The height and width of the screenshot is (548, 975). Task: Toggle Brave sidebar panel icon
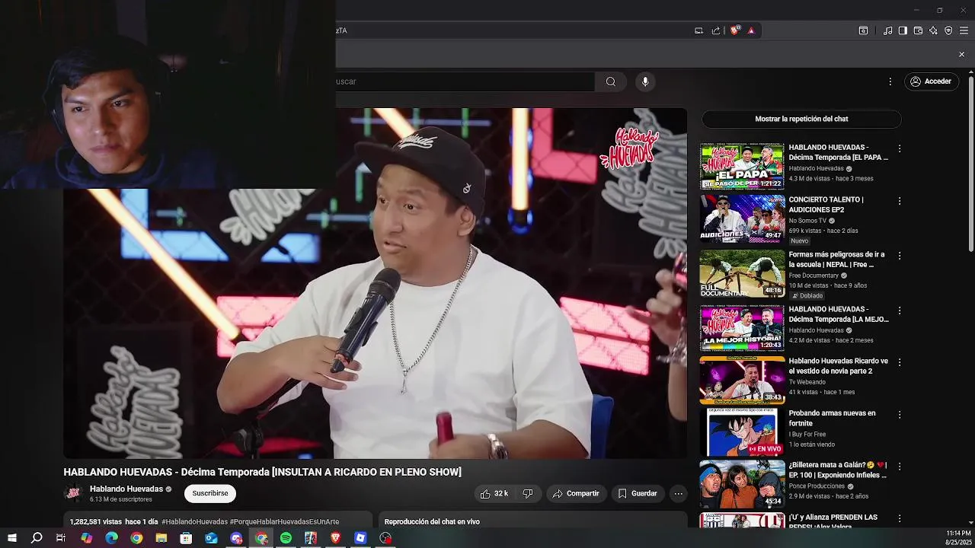click(x=903, y=30)
